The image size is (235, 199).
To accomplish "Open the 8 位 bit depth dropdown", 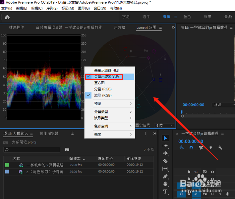I will coord(164,125).
